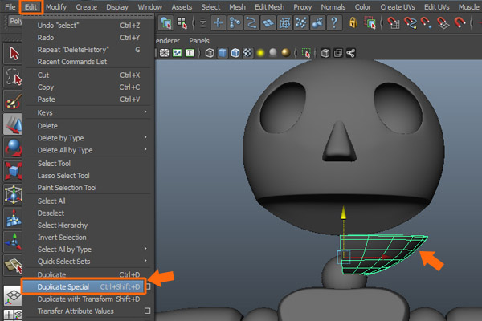
Task: Open the Transfer Attribute Values option box
Action: (x=147, y=311)
